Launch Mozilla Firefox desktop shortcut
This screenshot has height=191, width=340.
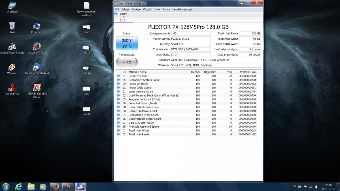point(37,48)
